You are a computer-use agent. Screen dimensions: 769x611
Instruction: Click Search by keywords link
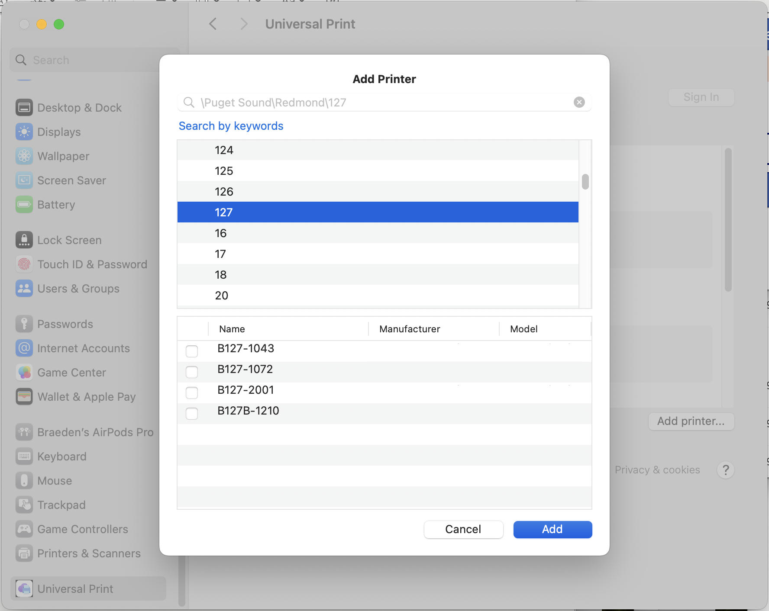pyautogui.click(x=231, y=126)
